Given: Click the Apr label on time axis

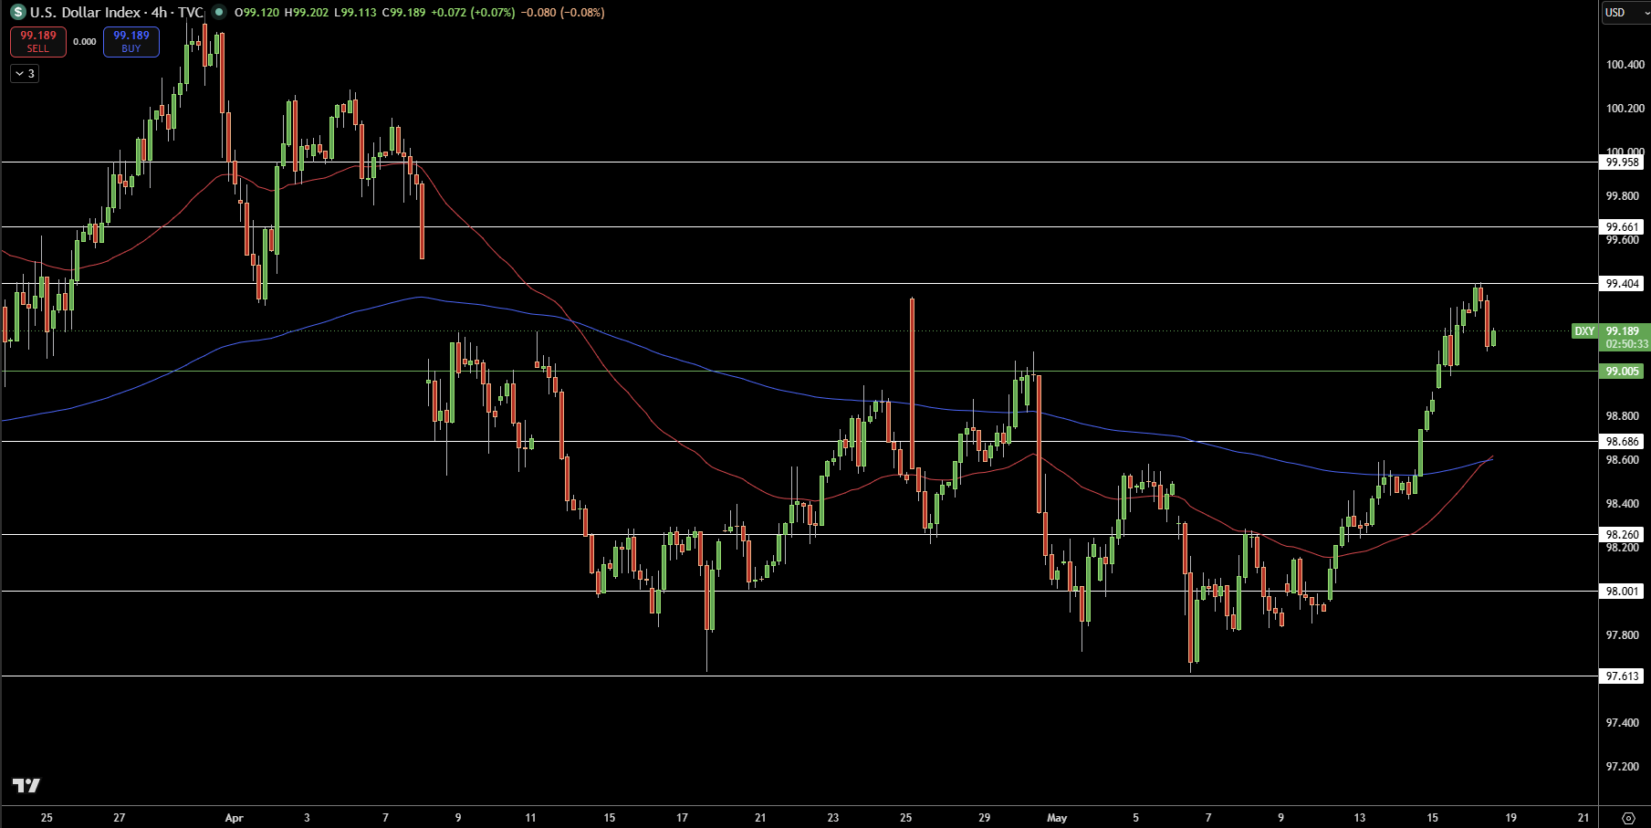Looking at the screenshot, I should (235, 818).
